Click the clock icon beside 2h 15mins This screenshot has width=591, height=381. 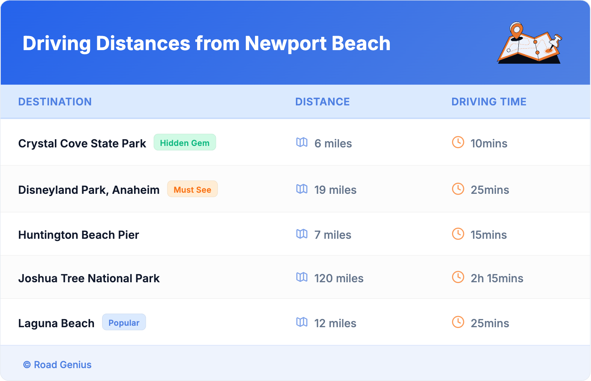(x=458, y=277)
